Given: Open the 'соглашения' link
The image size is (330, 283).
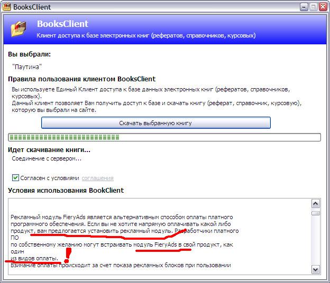Looking at the screenshot, I should point(98,178).
